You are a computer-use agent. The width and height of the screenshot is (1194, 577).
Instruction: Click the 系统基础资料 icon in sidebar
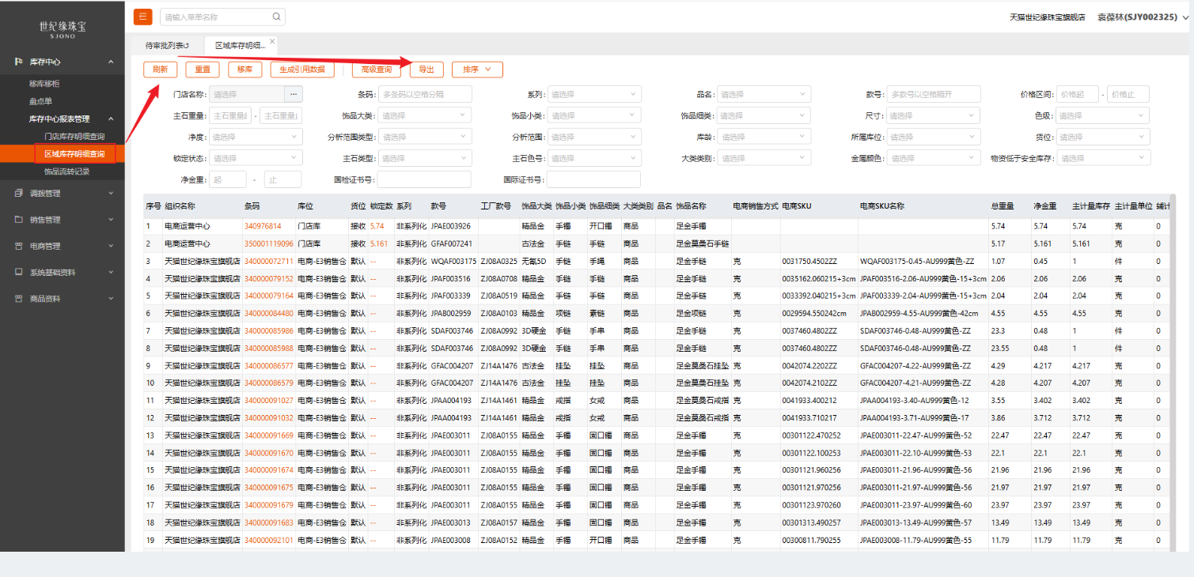point(18,273)
